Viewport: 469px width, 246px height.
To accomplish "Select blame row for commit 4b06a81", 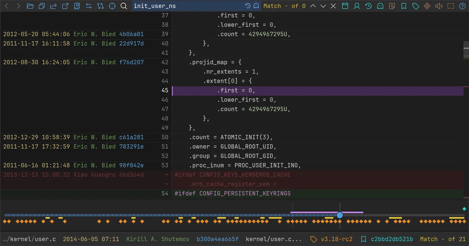I will tap(73, 34).
